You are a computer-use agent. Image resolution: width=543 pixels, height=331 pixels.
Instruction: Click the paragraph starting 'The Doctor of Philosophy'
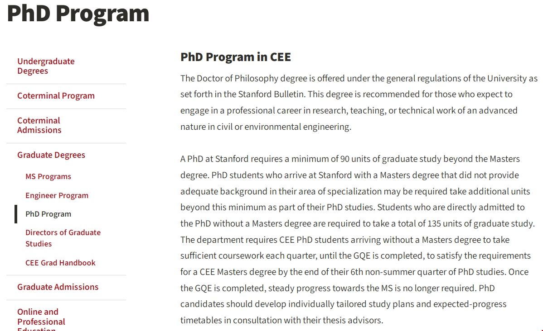358,103
